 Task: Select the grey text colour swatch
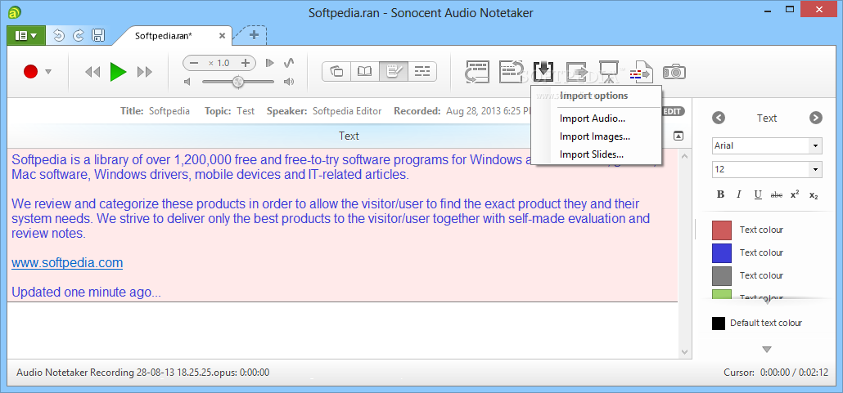(x=722, y=276)
